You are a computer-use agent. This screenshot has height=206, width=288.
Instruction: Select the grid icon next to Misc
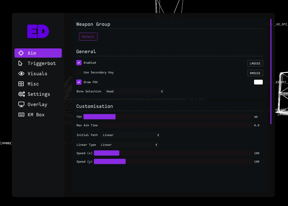click(21, 84)
